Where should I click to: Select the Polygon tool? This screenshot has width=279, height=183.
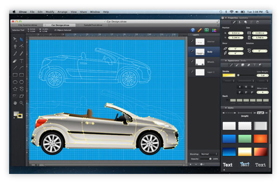(21, 82)
